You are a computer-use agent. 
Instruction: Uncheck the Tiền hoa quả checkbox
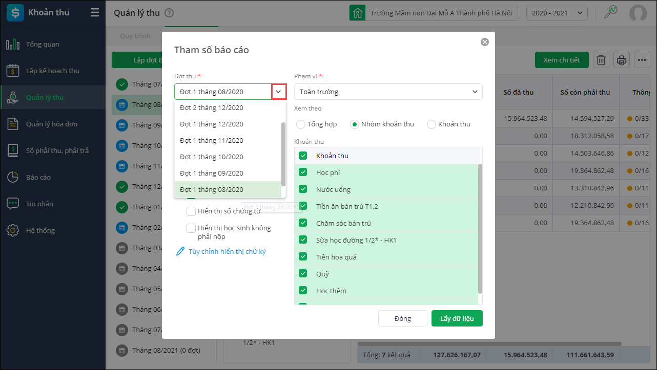click(303, 257)
